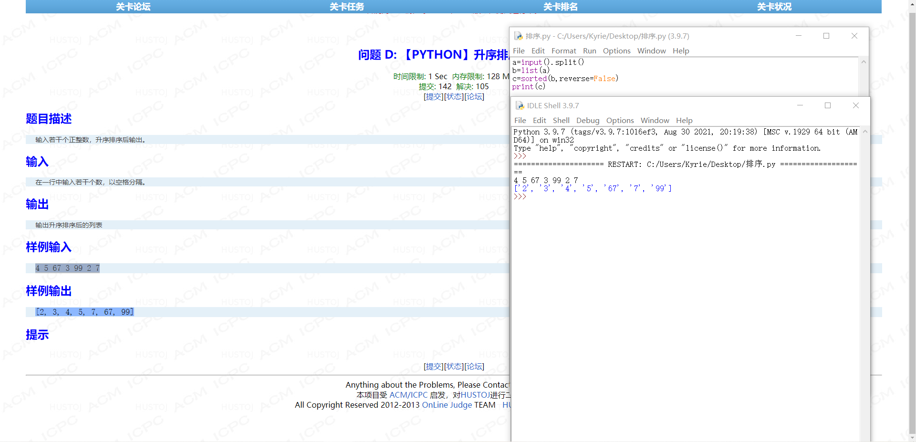916x442 pixels.
Task: Click 解决: 105 statistic text
Action: (x=472, y=87)
